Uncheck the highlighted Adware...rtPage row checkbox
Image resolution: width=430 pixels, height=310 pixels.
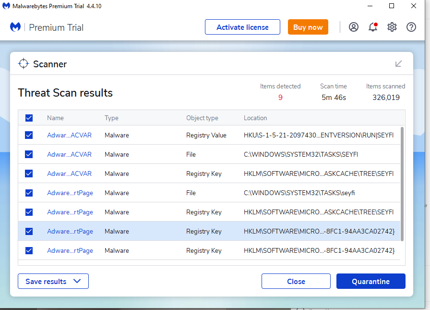pos(29,231)
